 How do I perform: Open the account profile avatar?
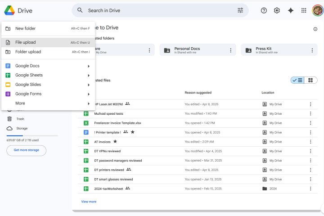317,10
